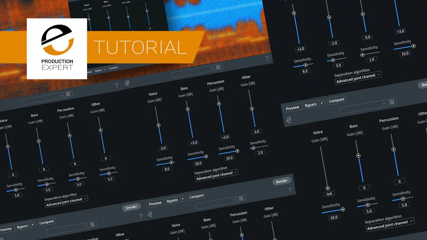Click plus icon next to right-side Bypass button
Screen dimensions: 427x240
[322, 103]
